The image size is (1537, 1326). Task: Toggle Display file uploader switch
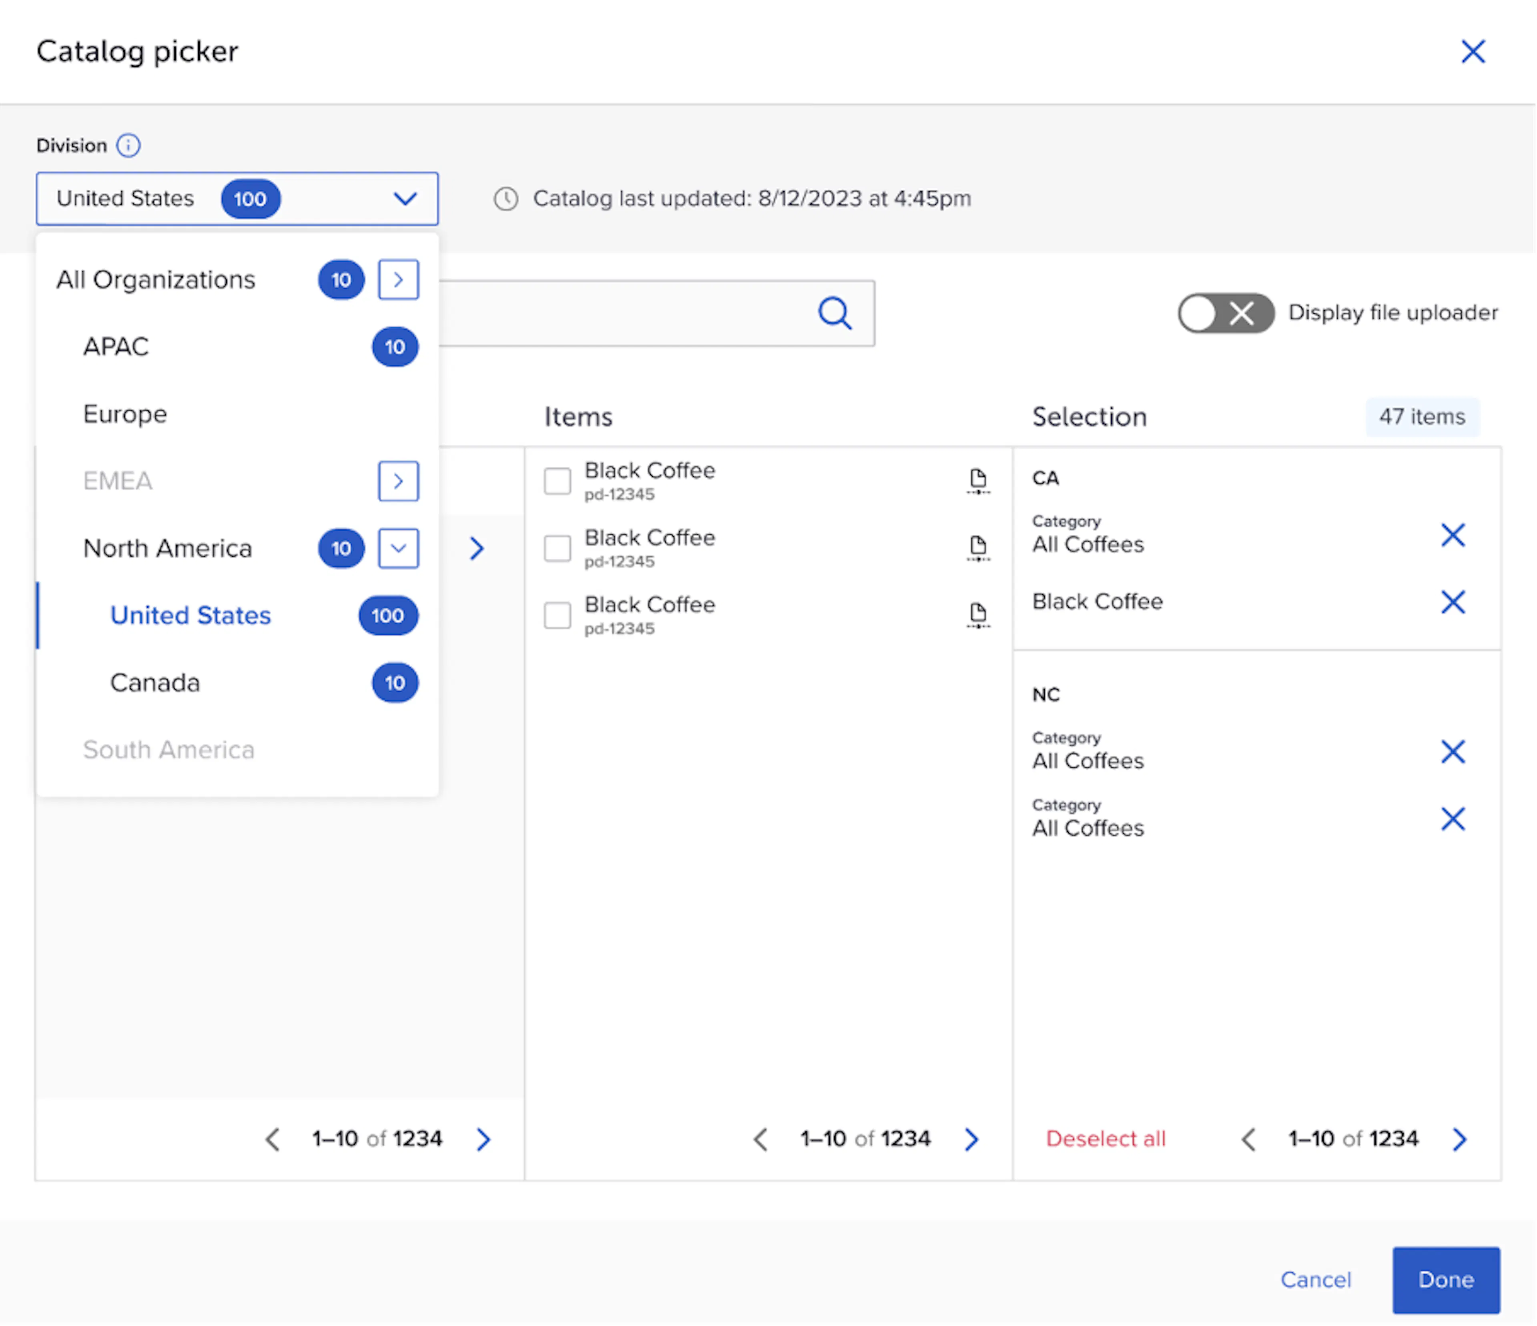coord(1226,313)
